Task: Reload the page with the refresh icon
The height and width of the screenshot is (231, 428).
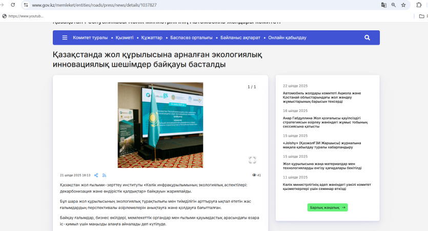Action: click(13, 5)
